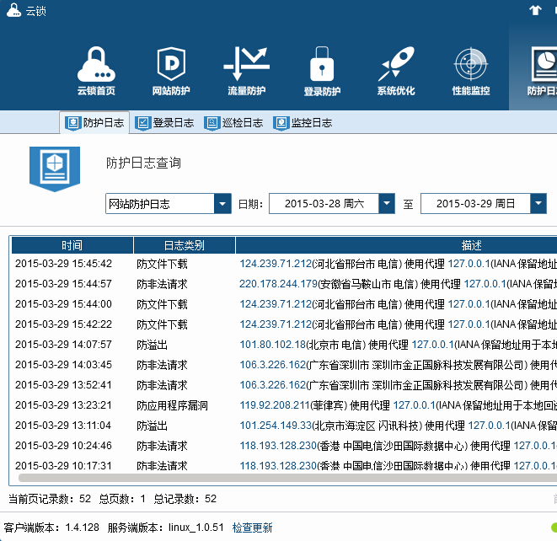Viewport: 557px width, 541px height.
Task: Open the end date 2015-03-29 calendar dropdown
Action: (x=537, y=204)
